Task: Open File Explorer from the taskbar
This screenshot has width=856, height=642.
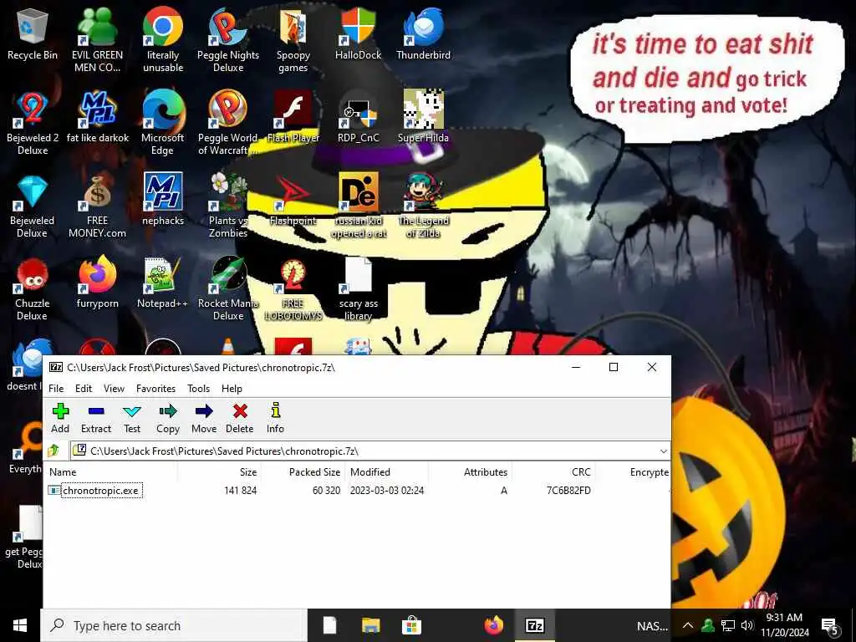Action: (370, 625)
